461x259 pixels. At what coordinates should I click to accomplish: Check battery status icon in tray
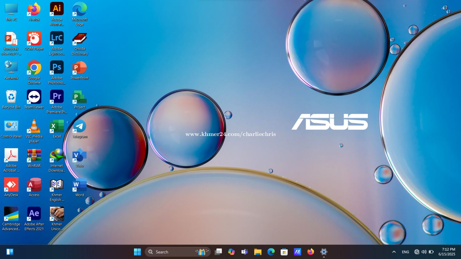(431, 252)
